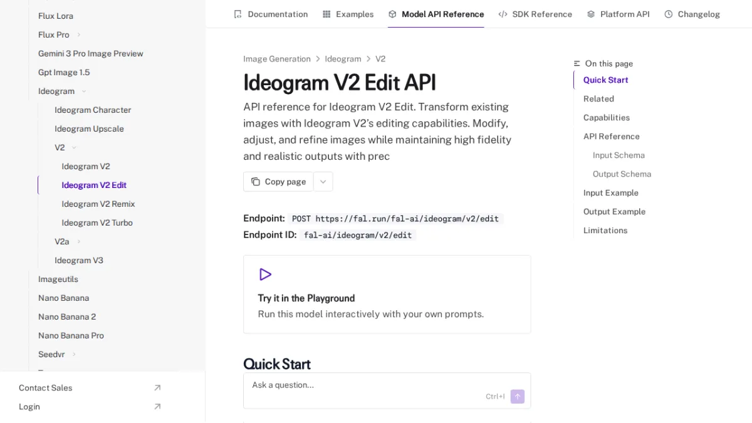Open Nano Banana 2 in sidebar
Image resolution: width=752 pixels, height=423 pixels.
click(67, 316)
